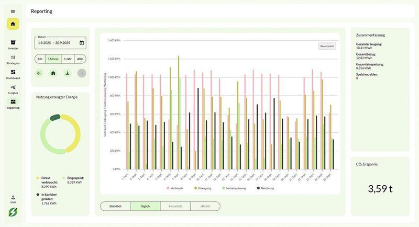Click the 25. Sept. x-axis label
Image resolution: width=419 pixels, height=227 pixels.
tap(327, 177)
